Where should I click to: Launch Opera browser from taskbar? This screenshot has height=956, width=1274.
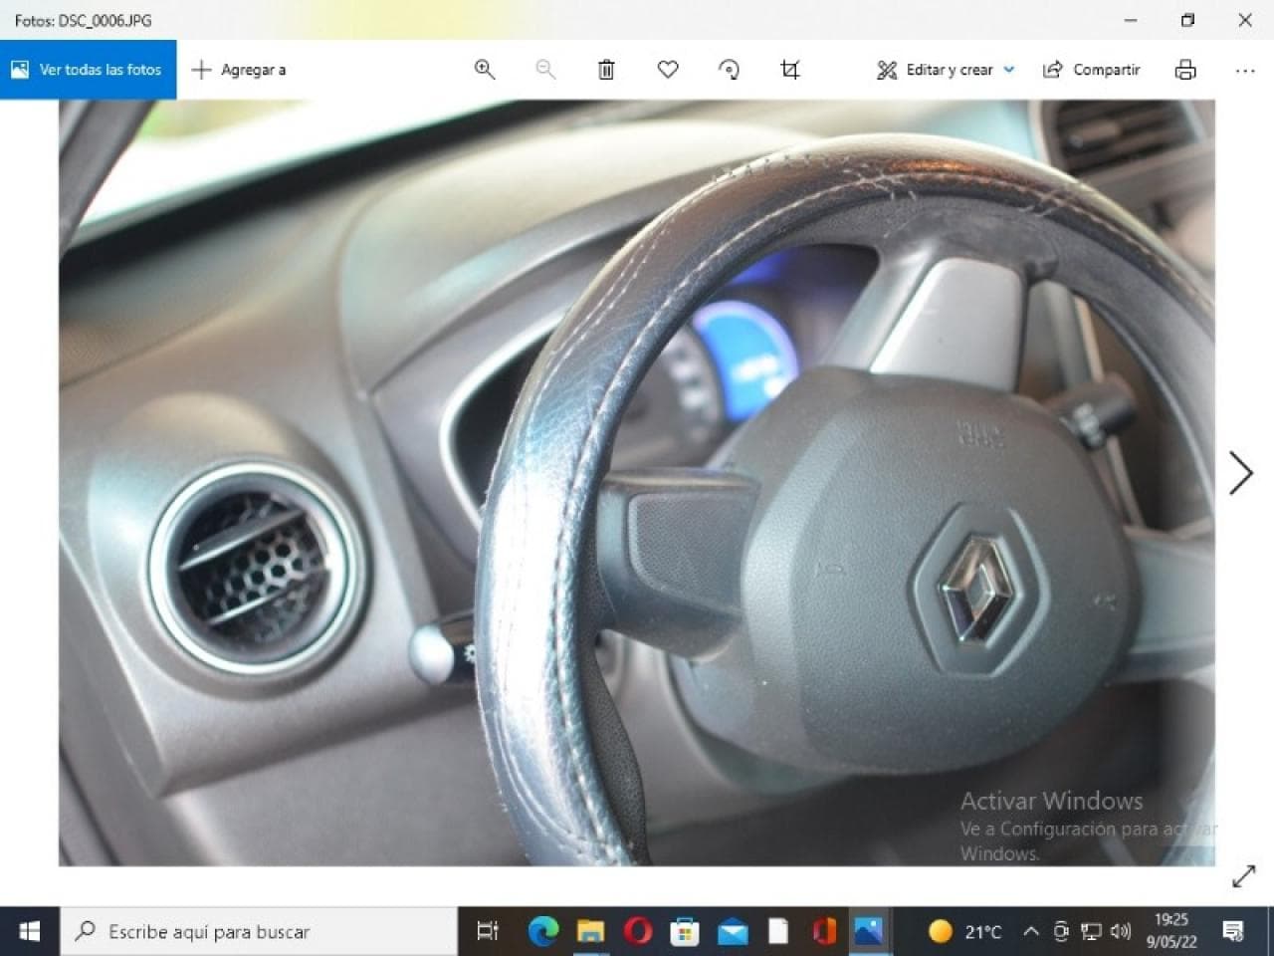point(638,932)
